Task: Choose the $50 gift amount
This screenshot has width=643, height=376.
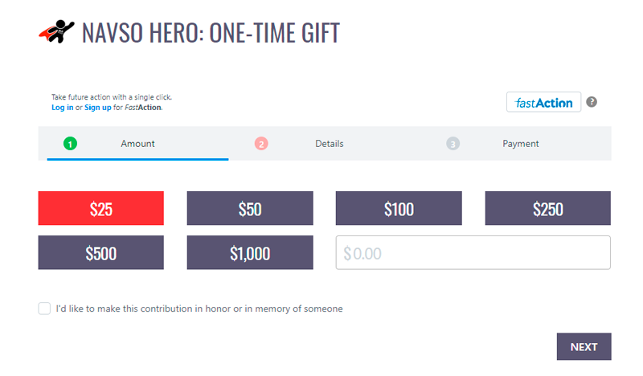Action: pyautogui.click(x=250, y=208)
